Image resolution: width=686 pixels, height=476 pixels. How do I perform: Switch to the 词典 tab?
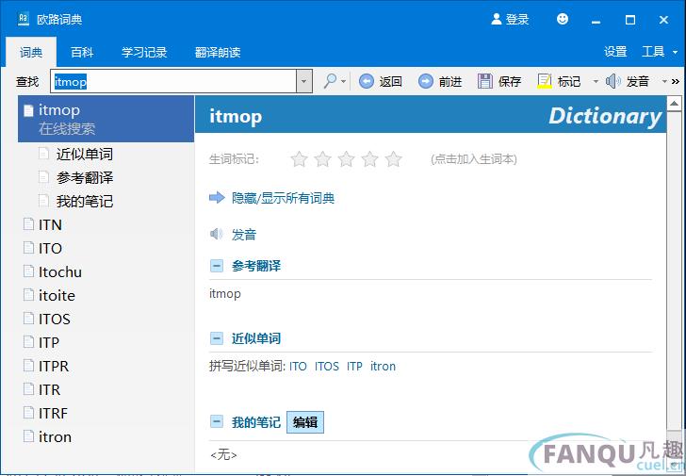click(x=31, y=53)
